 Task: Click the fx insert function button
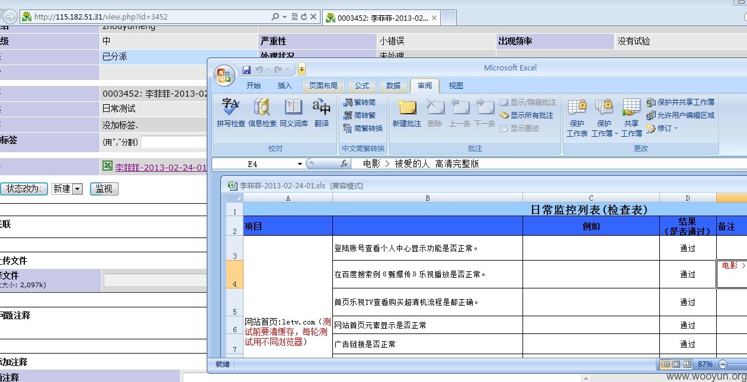click(344, 163)
